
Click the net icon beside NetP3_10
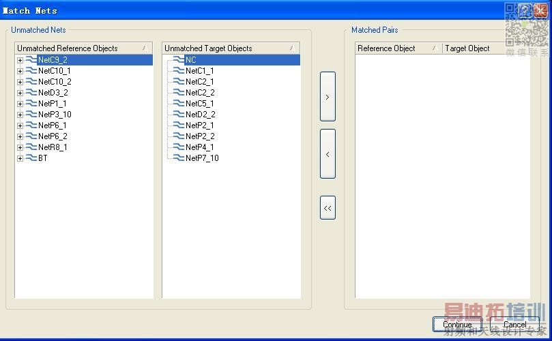point(31,114)
